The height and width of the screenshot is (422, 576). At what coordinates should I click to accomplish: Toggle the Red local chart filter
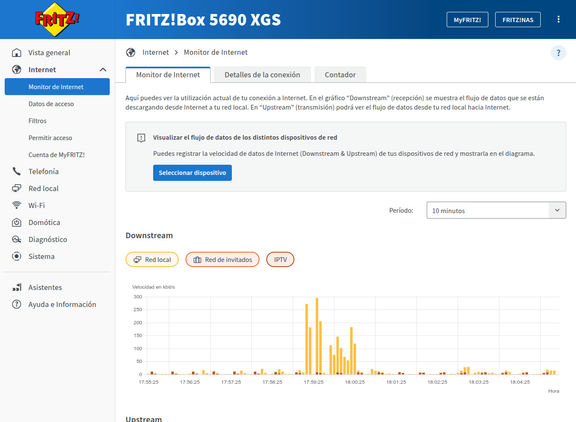pos(152,259)
